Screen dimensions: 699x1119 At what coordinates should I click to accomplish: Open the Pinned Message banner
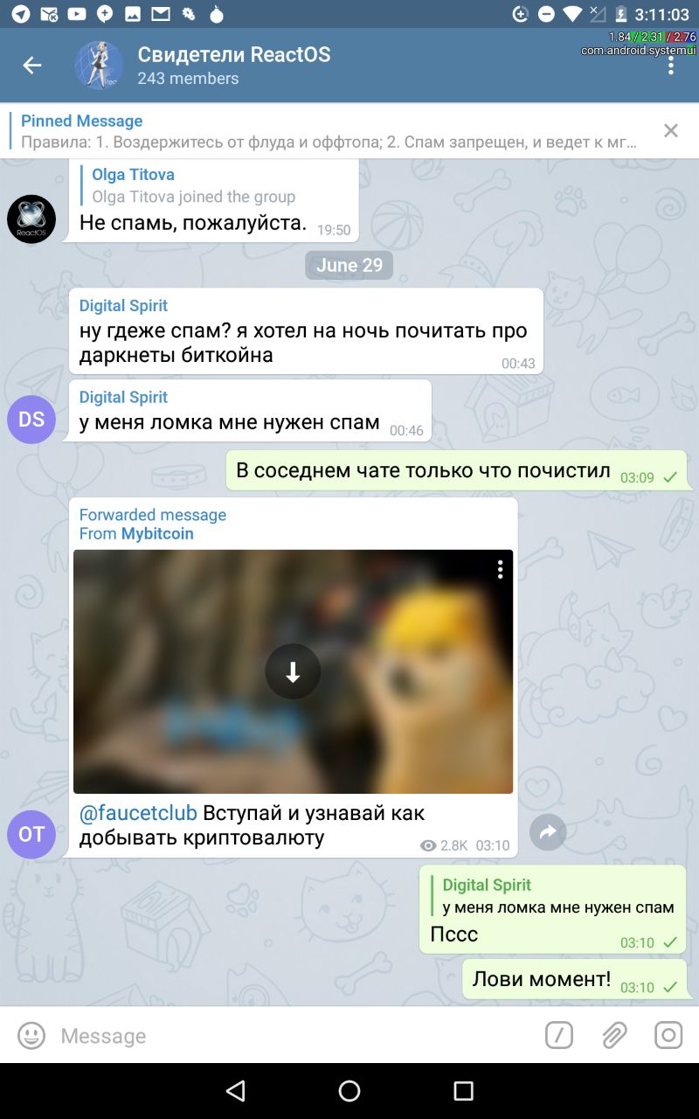click(330, 131)
